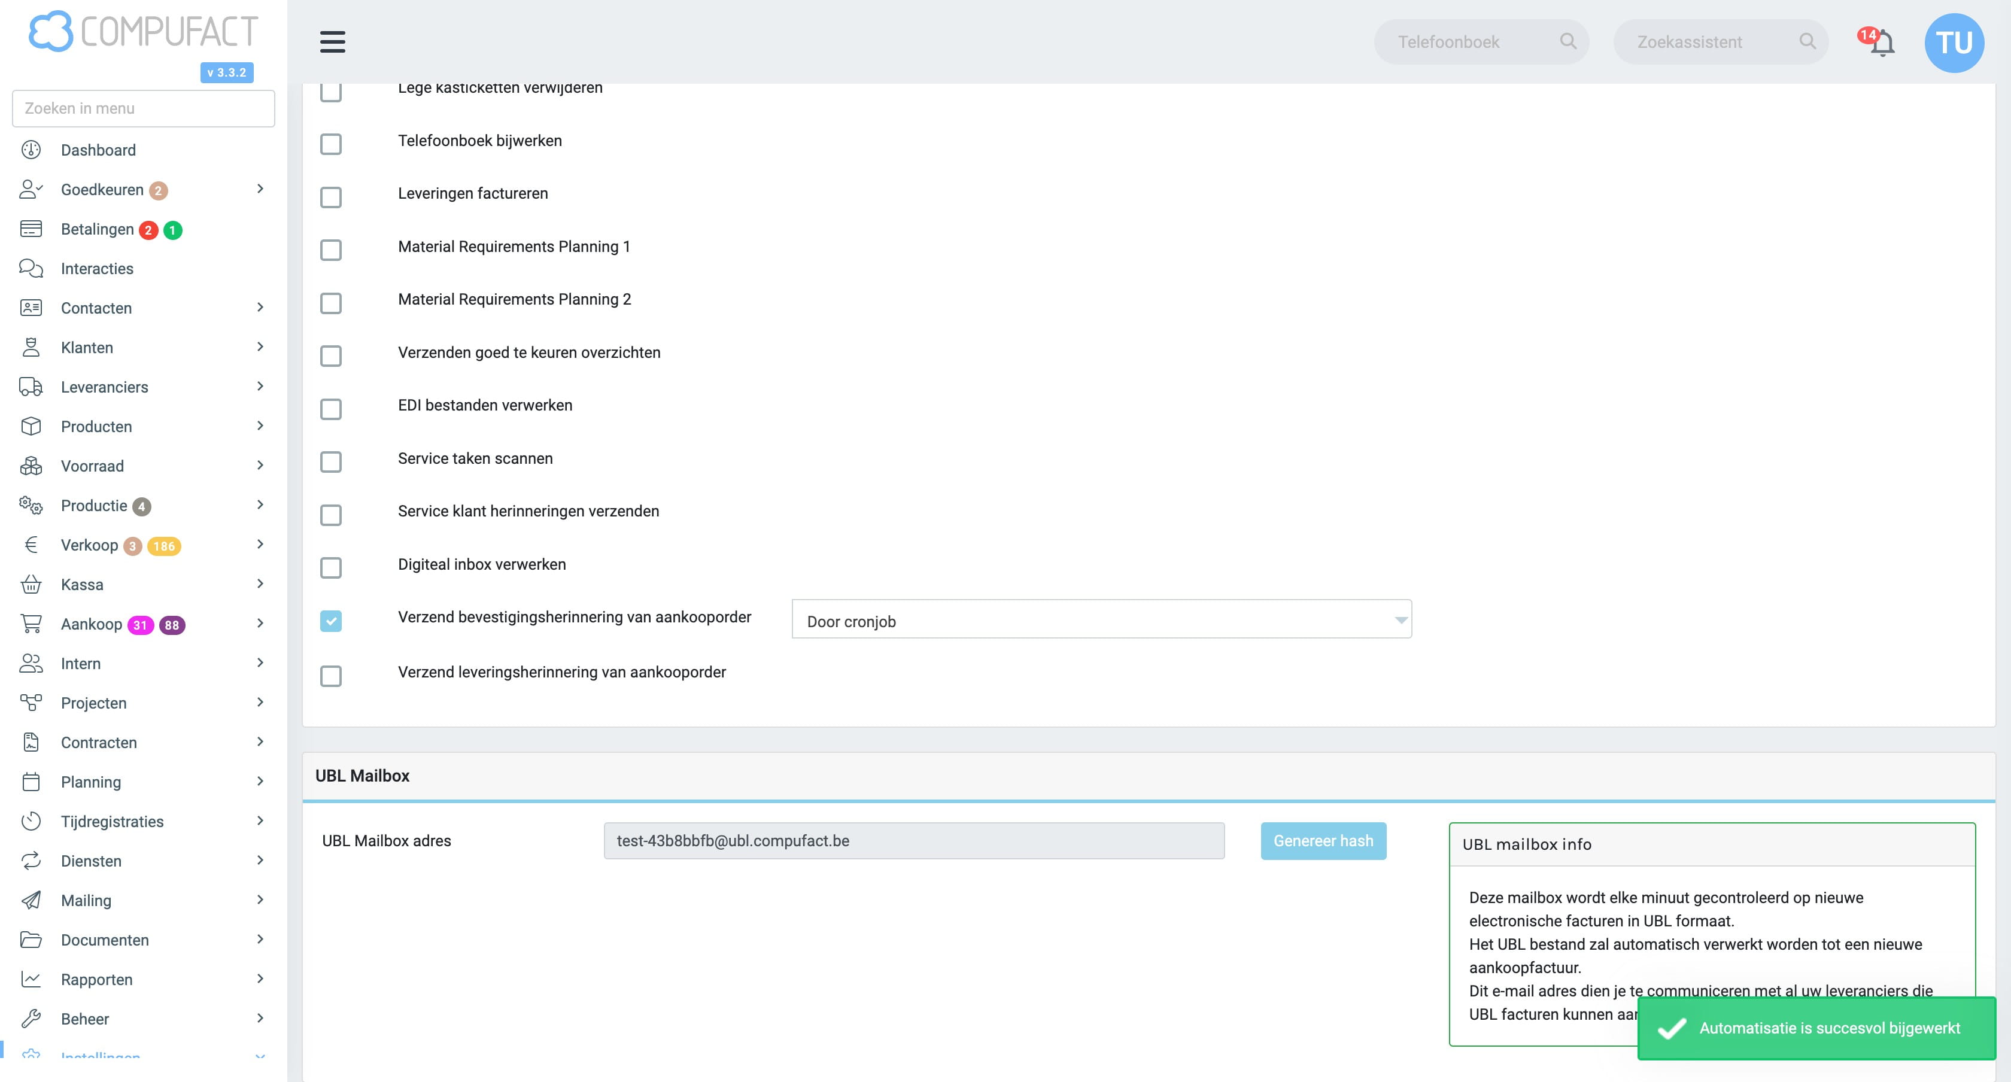Image resolution: width=2011 pixels, height=1082 pixels.
Task: Click the Leveranciers truck icon
Action: [31, 387]
